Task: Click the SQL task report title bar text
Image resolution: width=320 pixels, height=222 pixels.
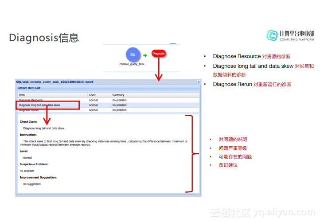Action: (55, 82)
